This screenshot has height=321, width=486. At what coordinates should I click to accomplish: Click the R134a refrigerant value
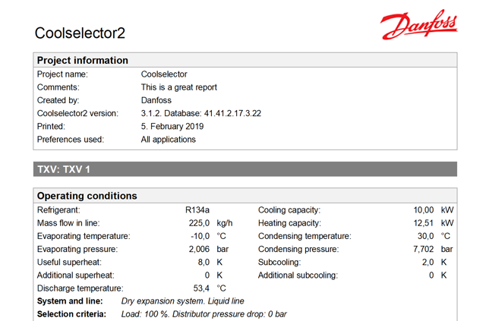[x=197, y=209]
